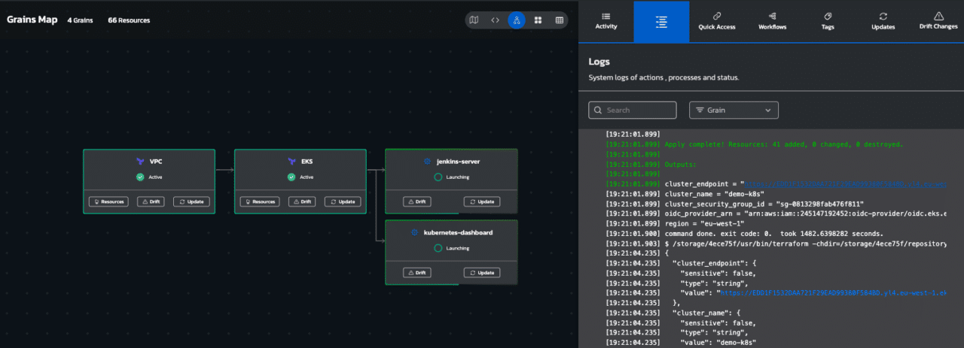Select the VPC grain title
This screenshot has width=964, height=348.
156,162
